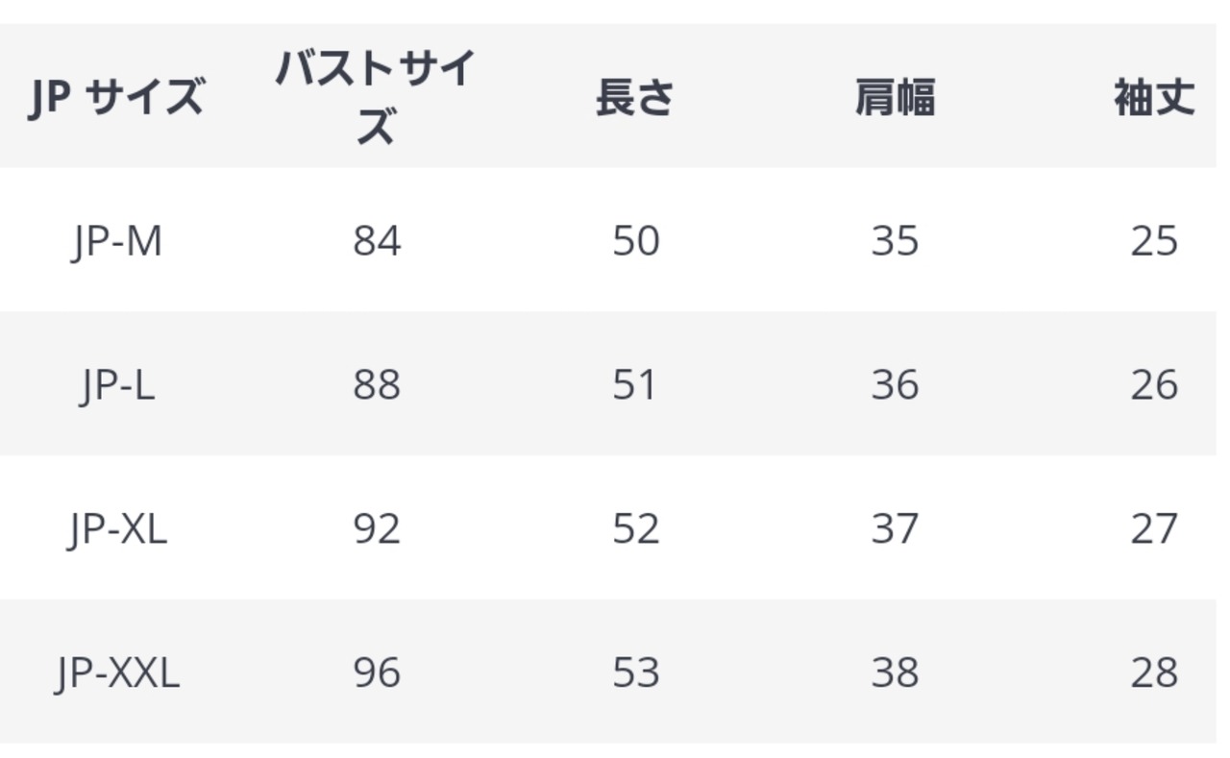Click bust size value 96

point(377,672)
